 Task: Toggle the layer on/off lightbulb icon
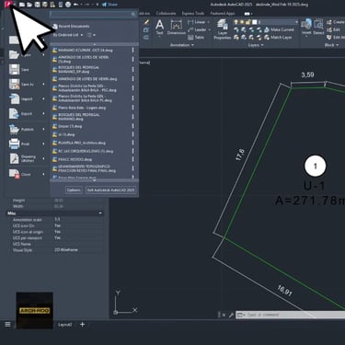[x=236, y=22]
